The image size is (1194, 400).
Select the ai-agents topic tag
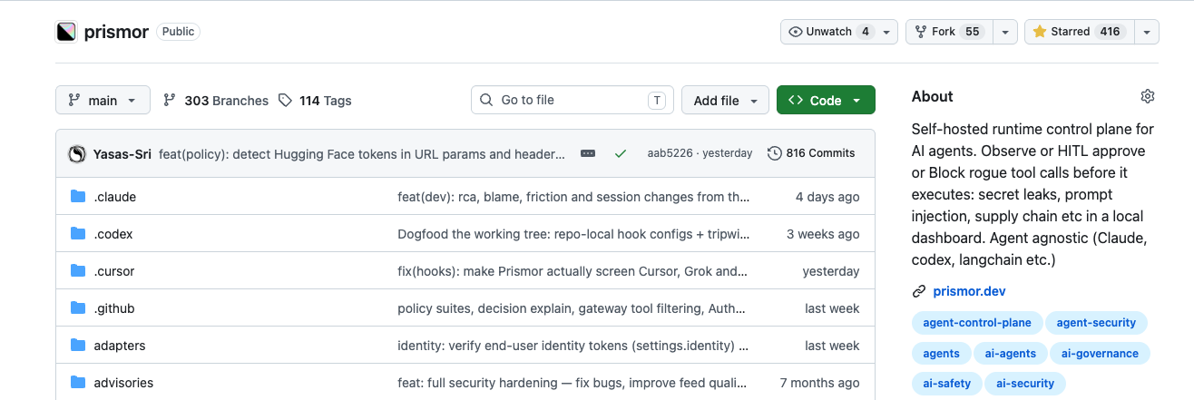pos(1011,354)
